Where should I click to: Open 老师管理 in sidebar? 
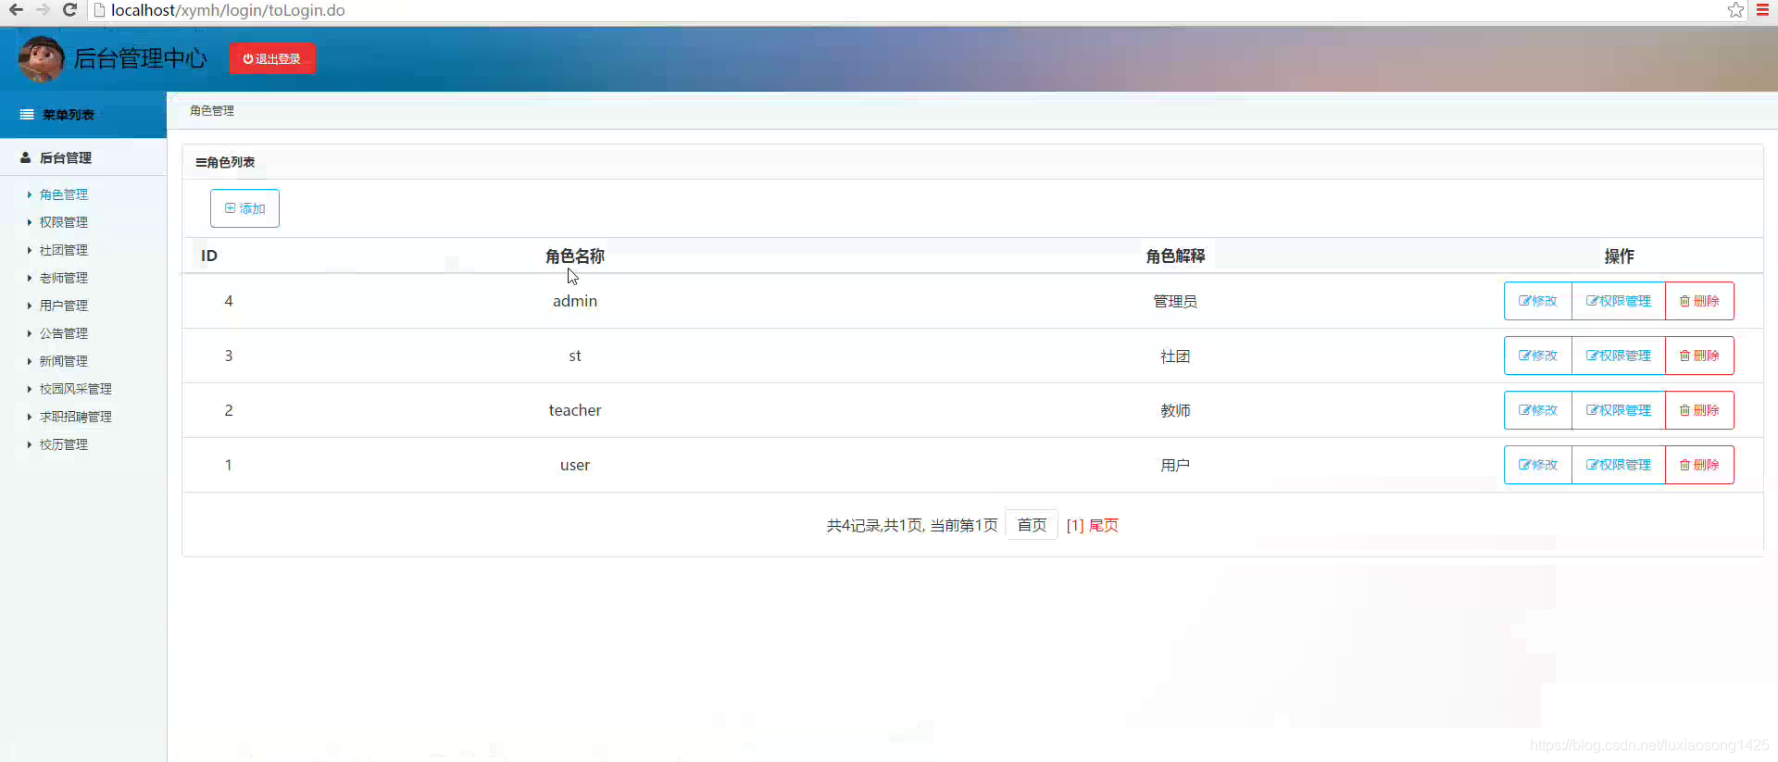click(63, 278)
